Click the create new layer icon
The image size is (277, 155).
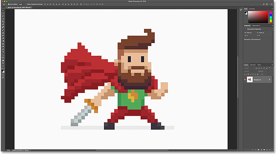point(267,150)
